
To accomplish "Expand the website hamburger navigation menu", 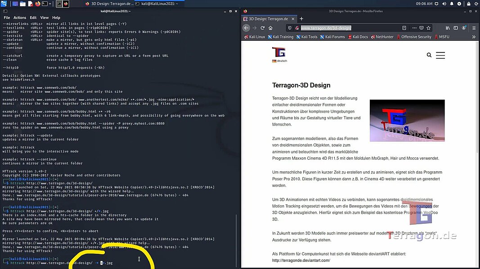I will [440, 55].
